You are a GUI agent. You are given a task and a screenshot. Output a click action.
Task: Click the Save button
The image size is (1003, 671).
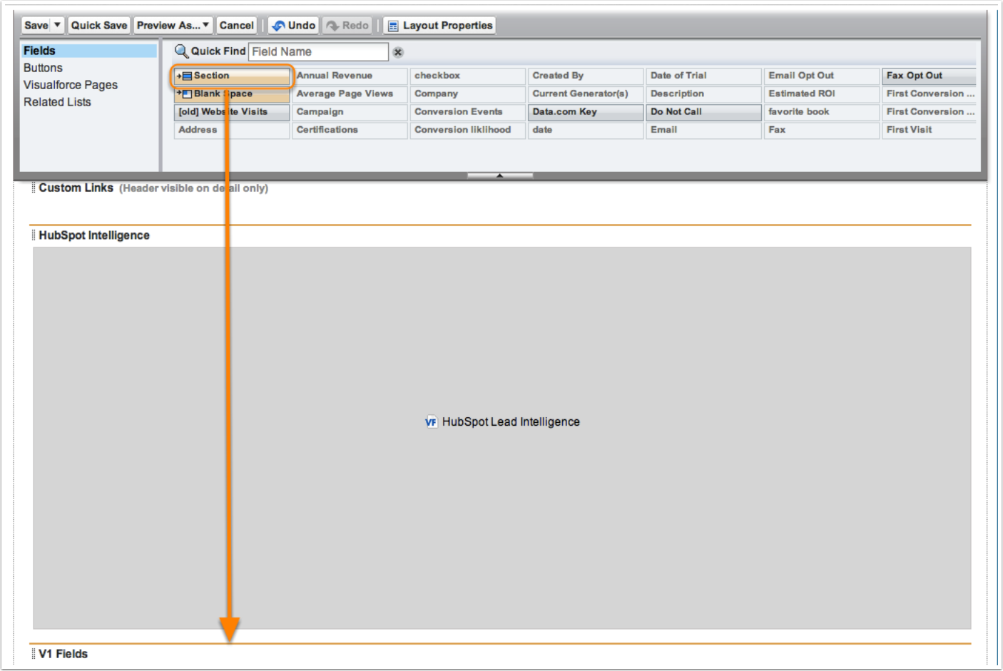pos(36,26)
